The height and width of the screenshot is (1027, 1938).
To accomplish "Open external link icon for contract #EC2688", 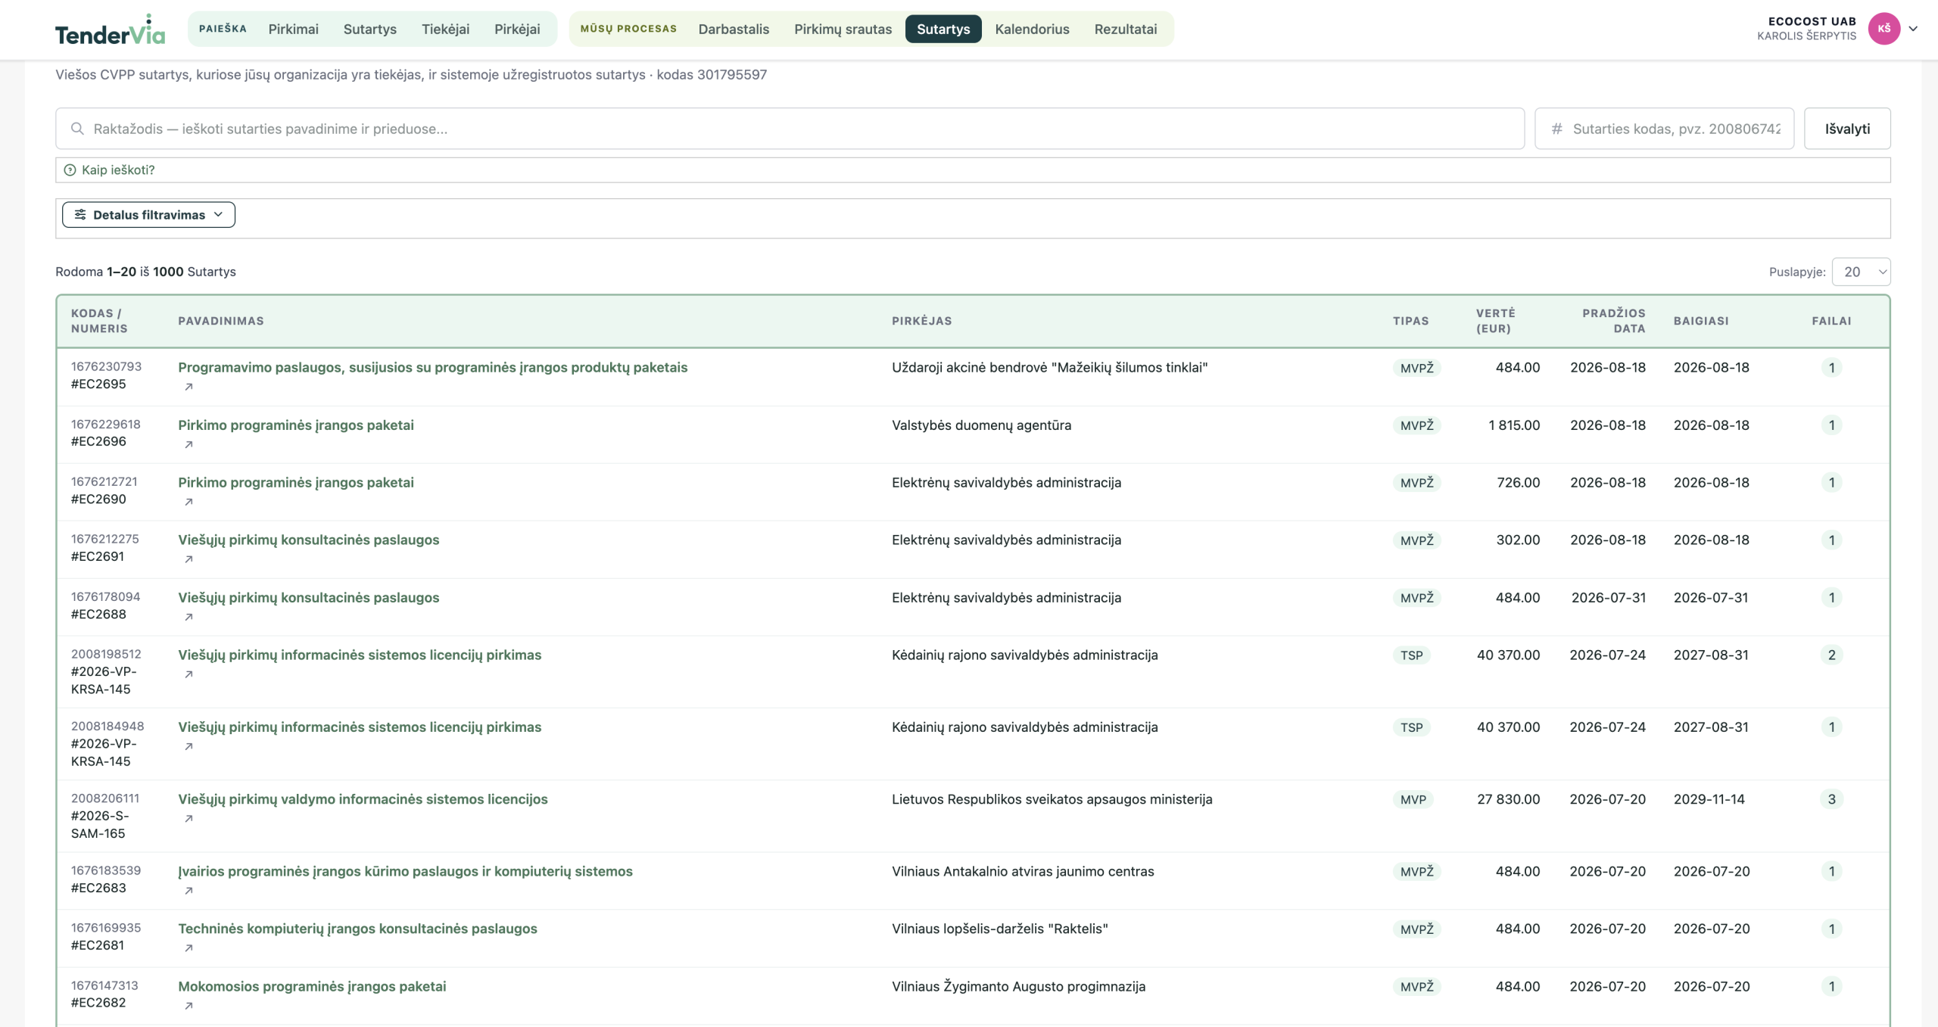I will (x=189, y=617).
